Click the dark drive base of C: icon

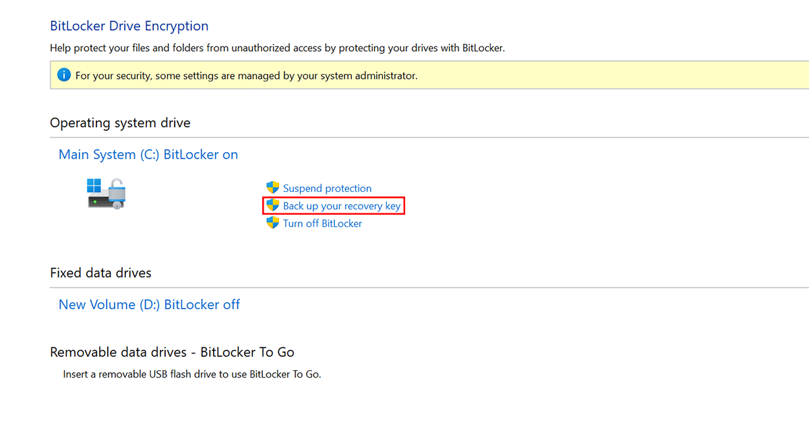click(x=101, y=201)
